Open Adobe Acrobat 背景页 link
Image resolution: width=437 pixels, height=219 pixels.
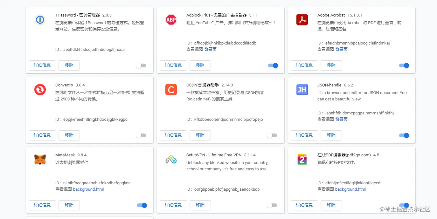click(x=341, y=49)
